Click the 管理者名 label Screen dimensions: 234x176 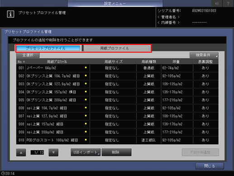click(168, 17)
